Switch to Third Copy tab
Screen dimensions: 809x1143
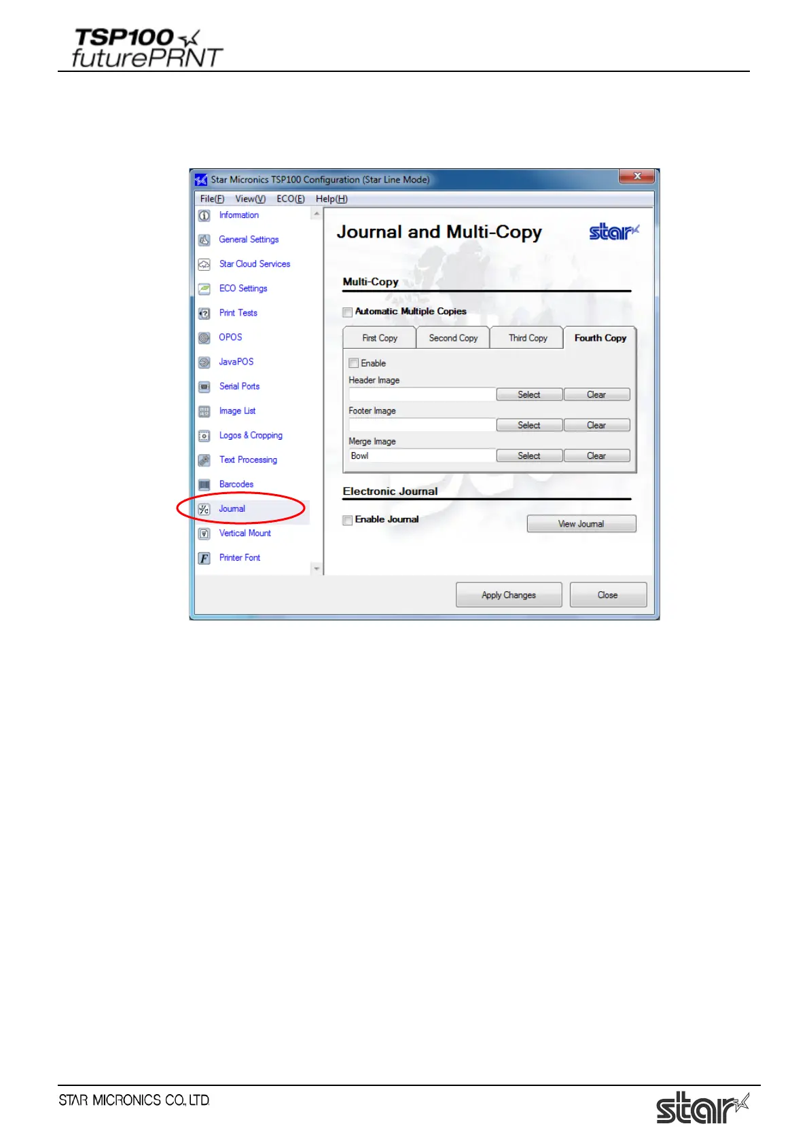528,338
